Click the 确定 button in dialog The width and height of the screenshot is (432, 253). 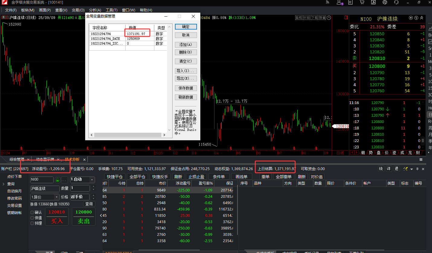click(x=186, y=27)
